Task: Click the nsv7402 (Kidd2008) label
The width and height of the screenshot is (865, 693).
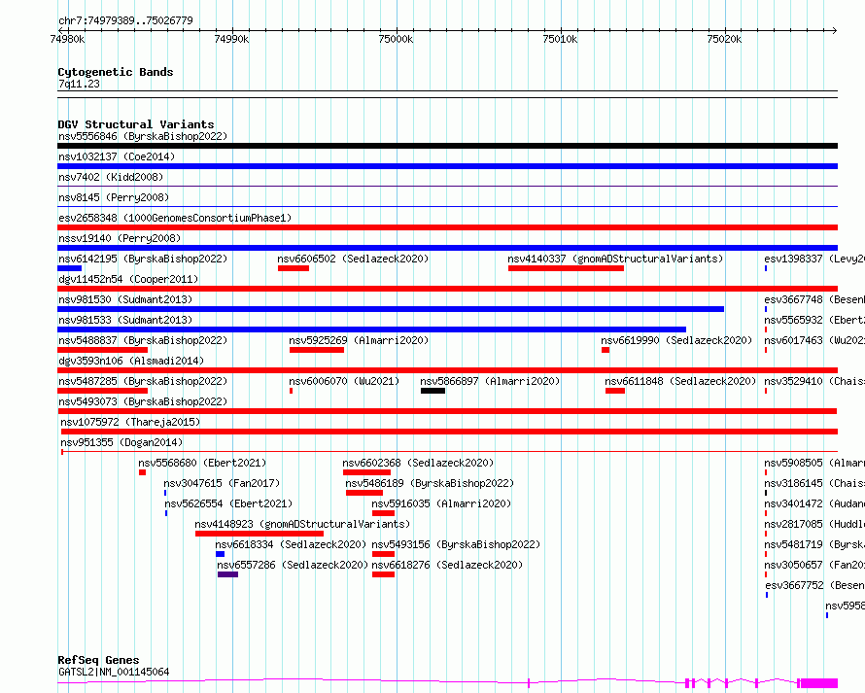Action: [x=111, y=177]
